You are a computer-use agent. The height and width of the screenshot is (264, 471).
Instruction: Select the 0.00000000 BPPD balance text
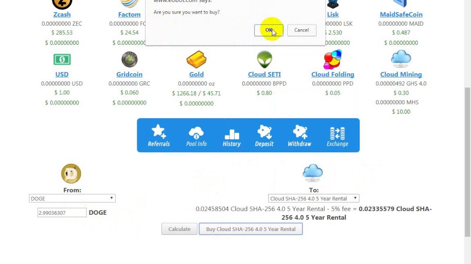click(x=264, y=84)
